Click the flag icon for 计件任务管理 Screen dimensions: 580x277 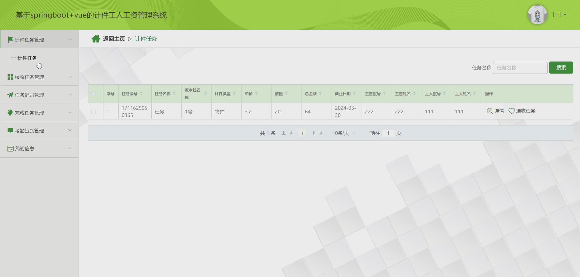tap(10, 39)
